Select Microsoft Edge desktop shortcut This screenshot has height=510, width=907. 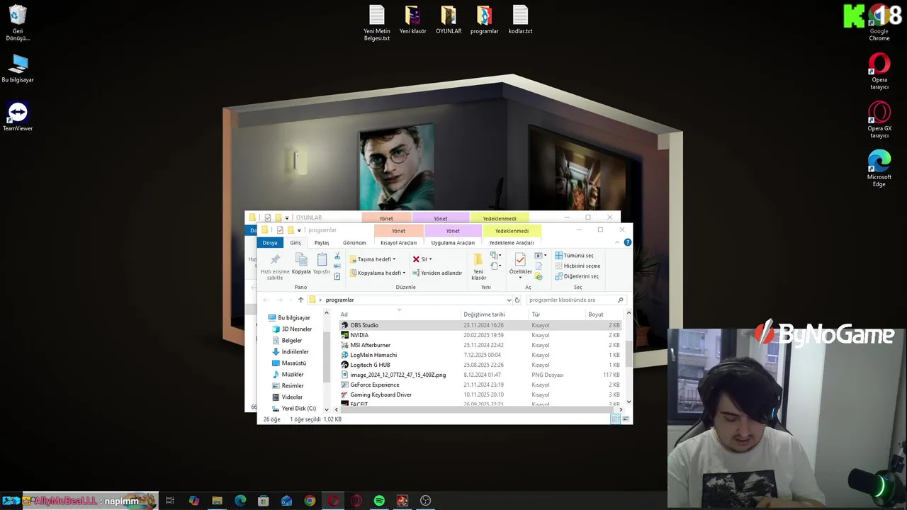879,169
